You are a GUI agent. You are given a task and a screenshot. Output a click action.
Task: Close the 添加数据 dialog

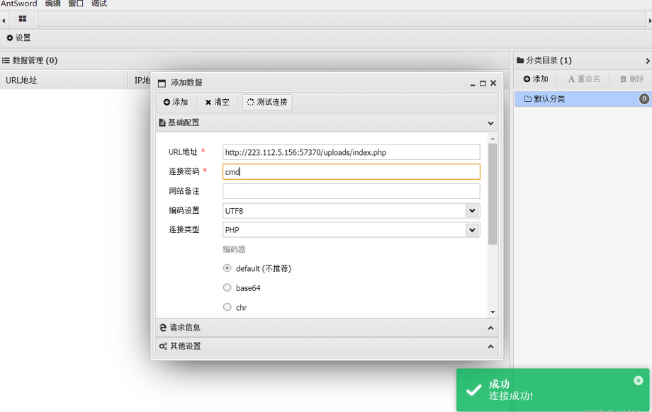point(493,83)
